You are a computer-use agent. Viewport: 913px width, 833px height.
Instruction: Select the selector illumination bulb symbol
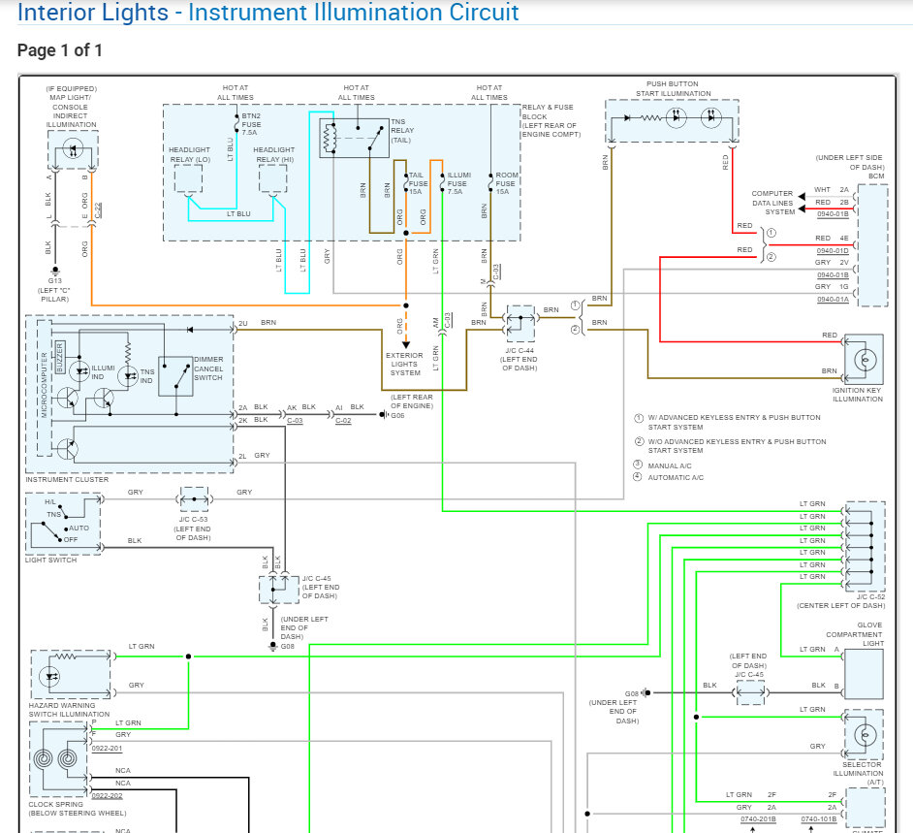coord(863,734)
